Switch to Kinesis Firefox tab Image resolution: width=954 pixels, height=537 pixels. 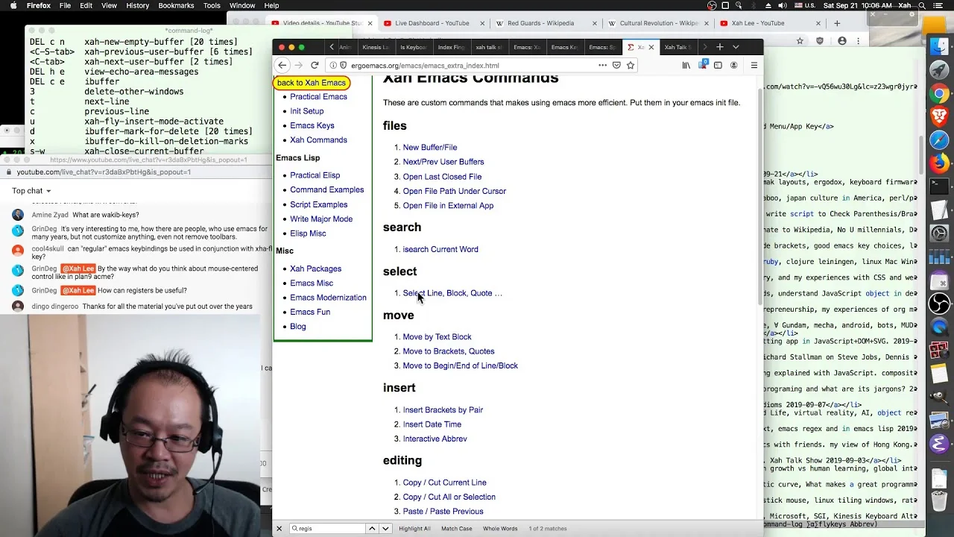tap(375, 47)
